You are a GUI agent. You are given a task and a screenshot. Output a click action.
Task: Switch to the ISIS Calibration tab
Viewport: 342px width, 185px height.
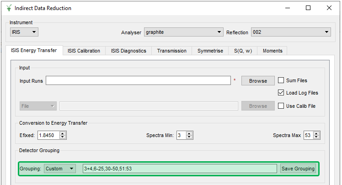coord(84,51)
